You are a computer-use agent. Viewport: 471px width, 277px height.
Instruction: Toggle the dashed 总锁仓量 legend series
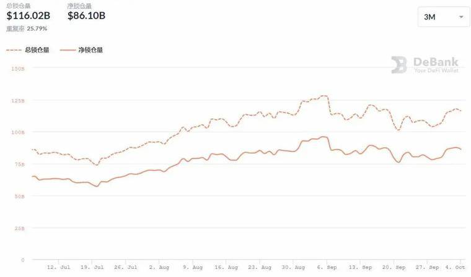(x=28, y=50)
